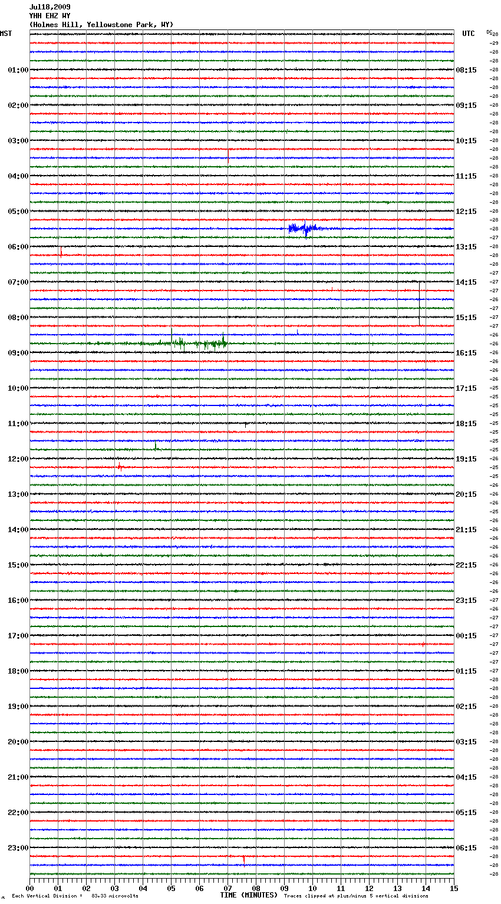
Task: Select the "06:00" MST time label
Action: (x=18, y=247)
